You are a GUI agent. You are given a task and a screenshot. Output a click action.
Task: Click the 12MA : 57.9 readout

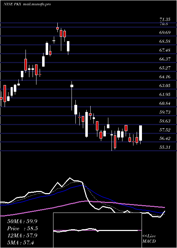[22, 236]
